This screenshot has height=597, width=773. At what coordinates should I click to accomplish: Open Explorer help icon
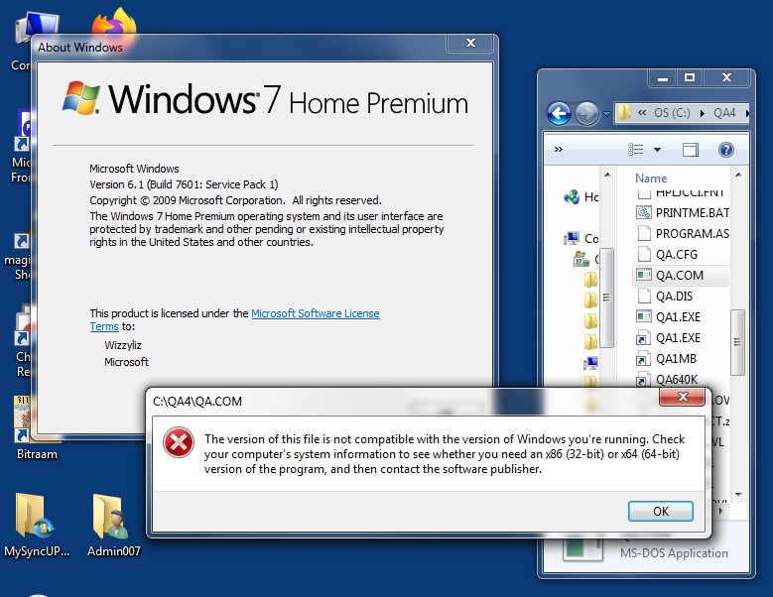725,149
